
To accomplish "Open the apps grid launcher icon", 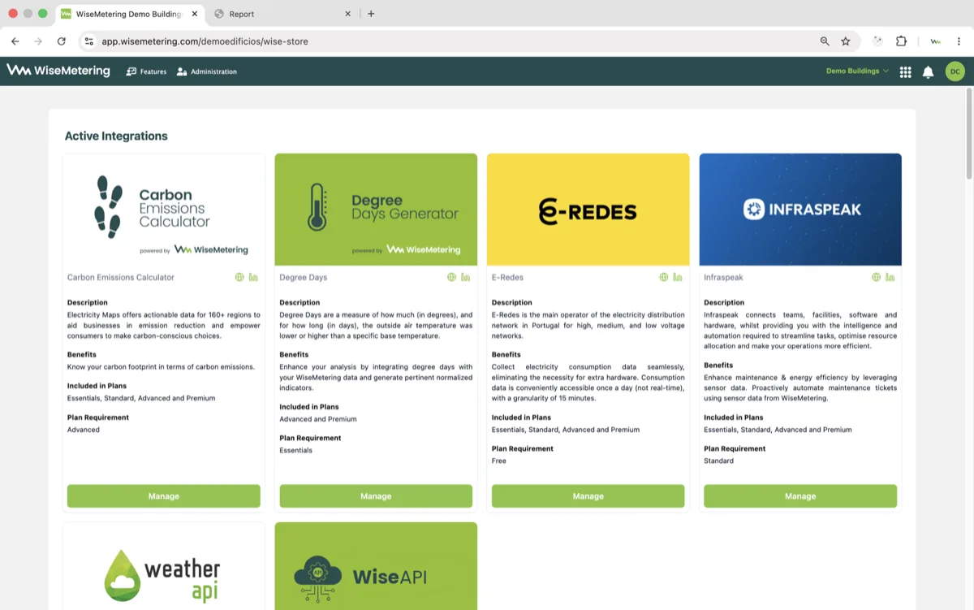I will (905, 71).
